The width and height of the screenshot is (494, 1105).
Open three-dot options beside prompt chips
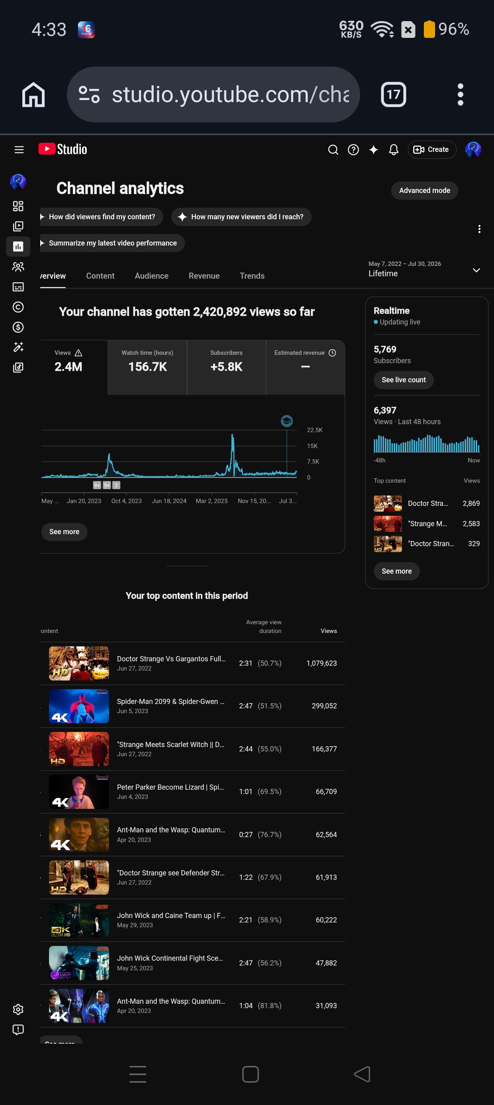point(479,229)
